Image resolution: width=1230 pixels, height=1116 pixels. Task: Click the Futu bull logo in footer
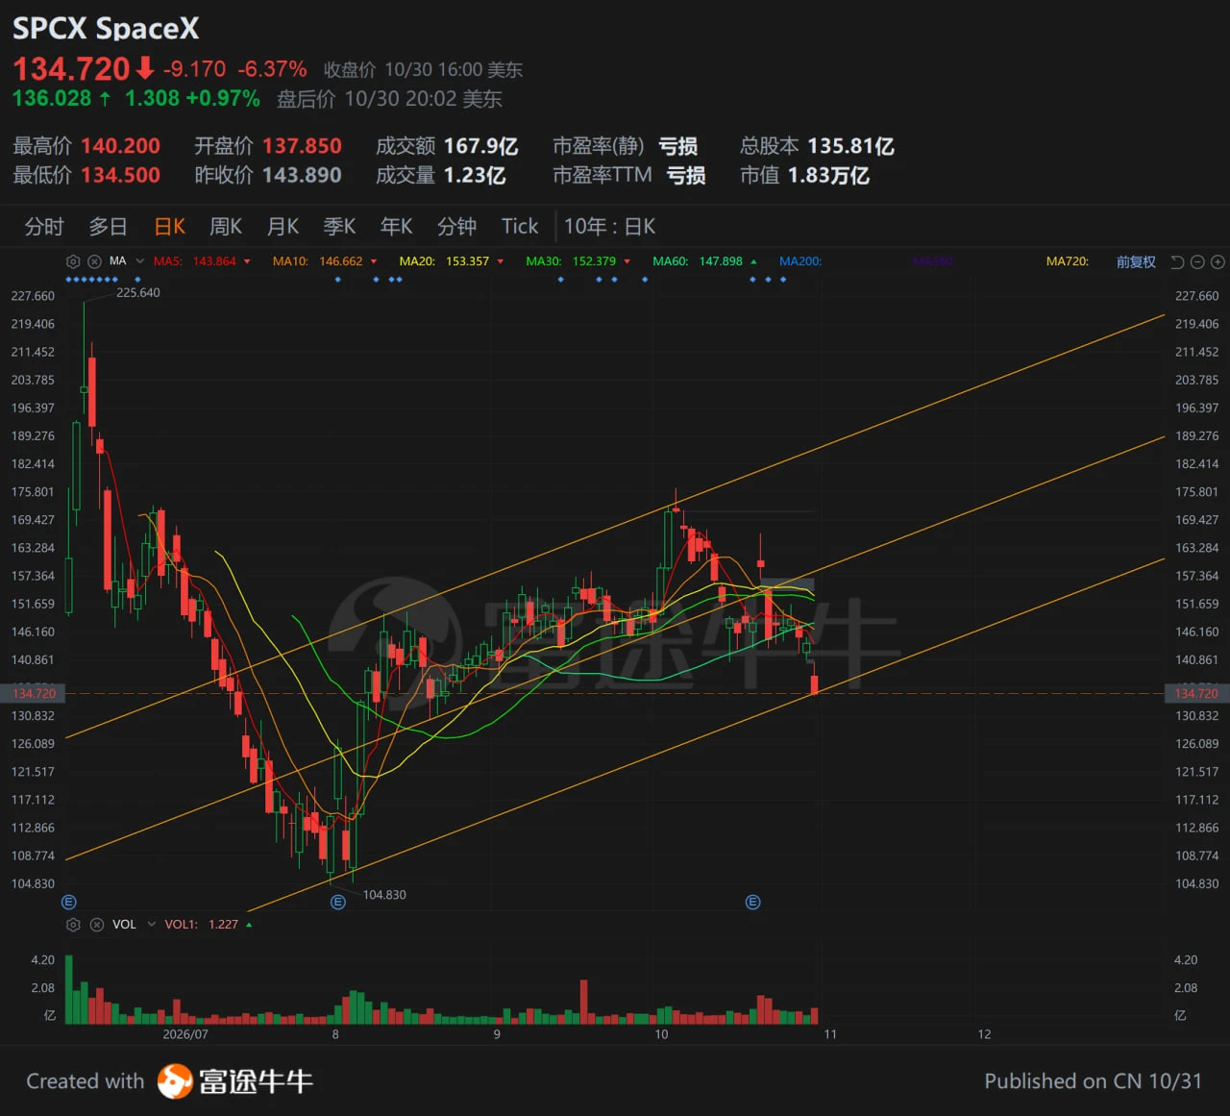pyautogui.click(x=175, y=1081)
